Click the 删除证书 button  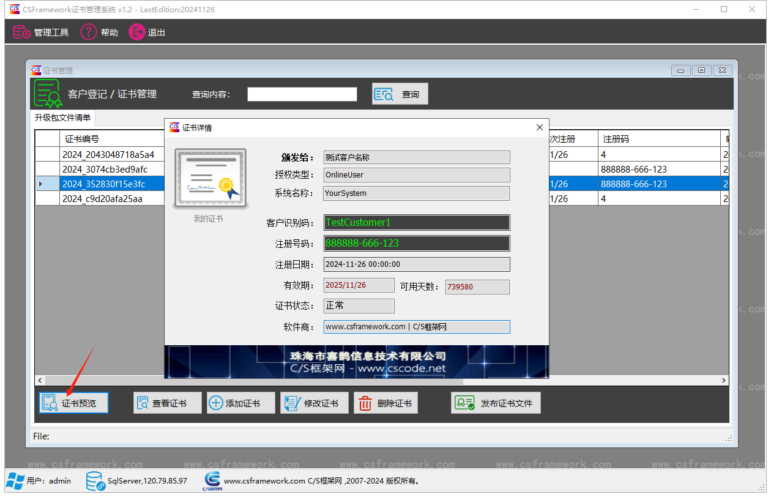386,403
